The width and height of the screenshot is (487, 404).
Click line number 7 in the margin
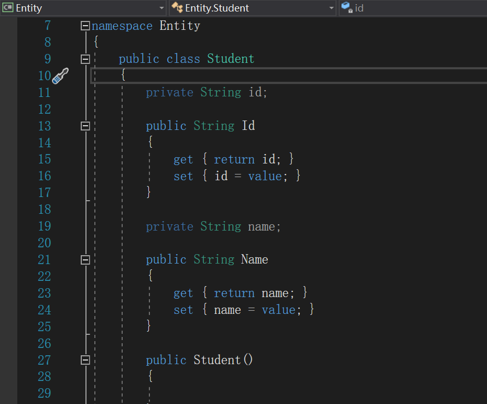(x=48, y=26)
